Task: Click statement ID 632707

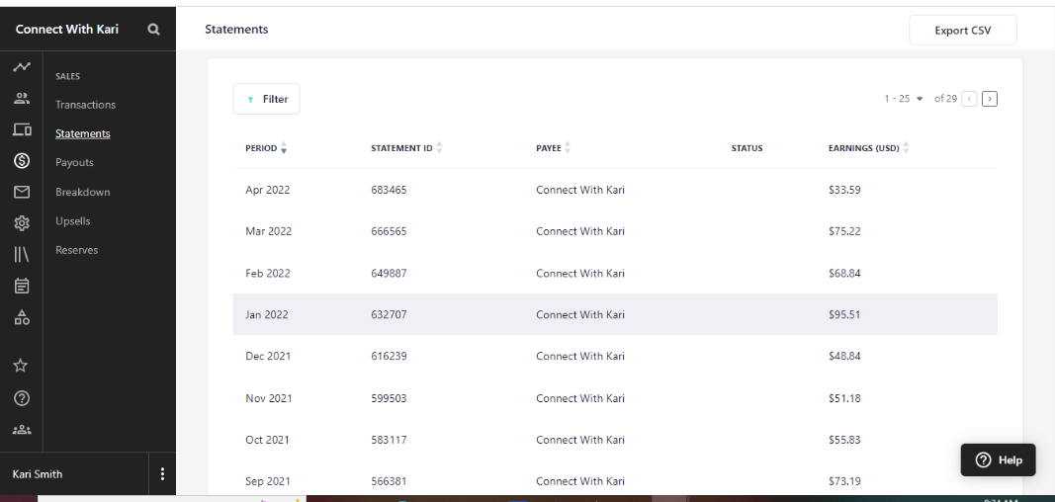Action: click(389, 314)
